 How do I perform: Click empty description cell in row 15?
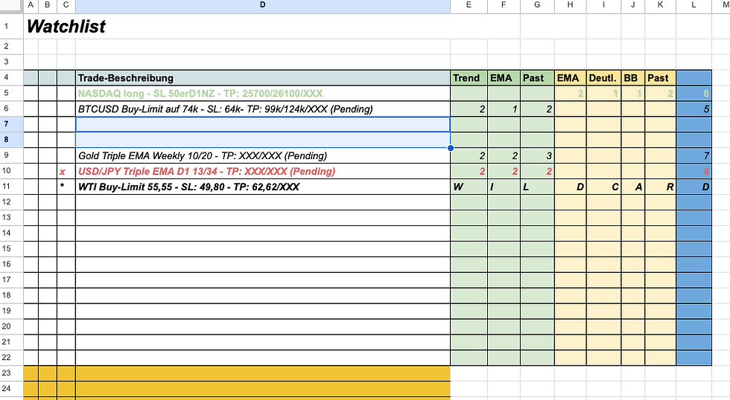point(262,248)
